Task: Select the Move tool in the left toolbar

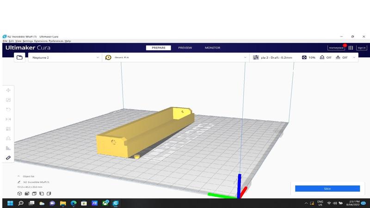Action: 8,90
